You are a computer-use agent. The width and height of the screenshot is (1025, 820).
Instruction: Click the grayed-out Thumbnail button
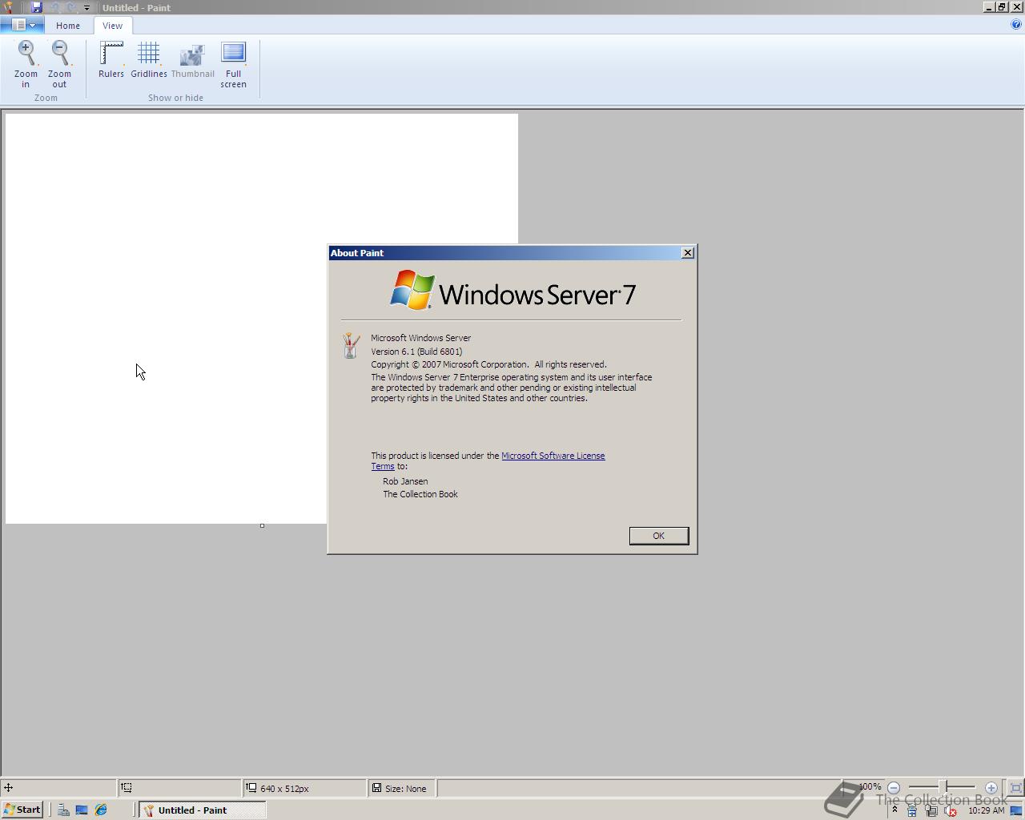pyautogui.click(x=192, y=60)
